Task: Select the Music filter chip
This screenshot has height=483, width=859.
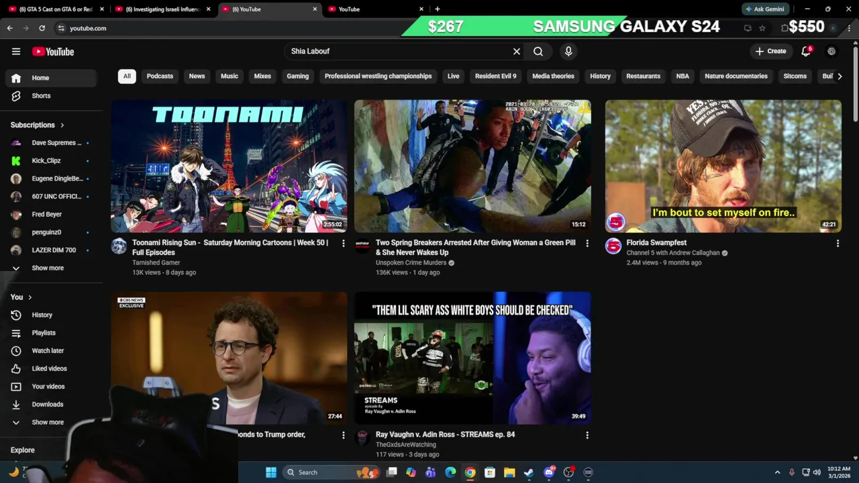Action: [x=230, y=76]
